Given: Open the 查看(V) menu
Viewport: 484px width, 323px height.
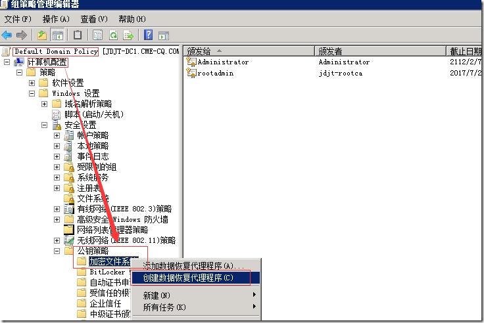Looking at the screenshot, I should (x=94, y=19).
